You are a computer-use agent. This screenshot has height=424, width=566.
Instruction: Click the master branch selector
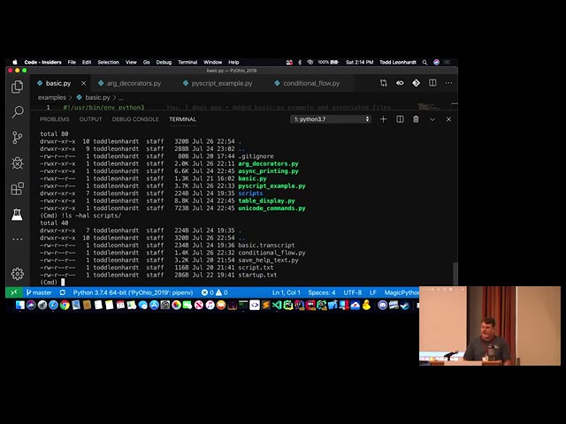point(39,292)
